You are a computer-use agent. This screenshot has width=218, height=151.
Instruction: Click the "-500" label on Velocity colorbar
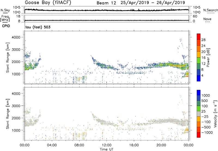click(x=206, y=127)
